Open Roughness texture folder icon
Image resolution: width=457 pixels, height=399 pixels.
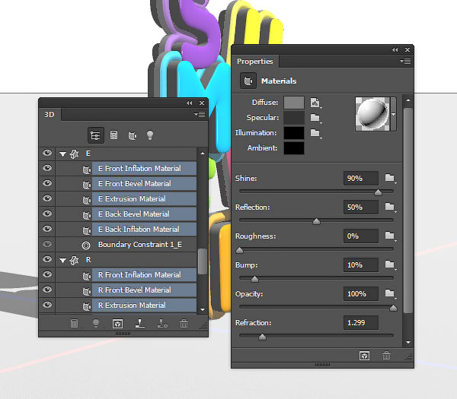click(390, 236)
